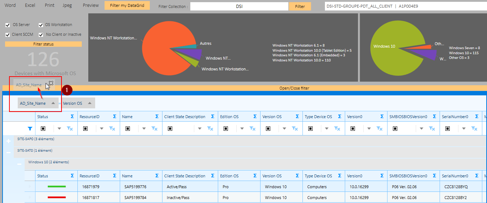The height and width of the screenshot is (203, 487).
Task: Click the DSI-STD-GROUPE-PDT_ALL_CLIENT collection field
Action: point(405,6)
